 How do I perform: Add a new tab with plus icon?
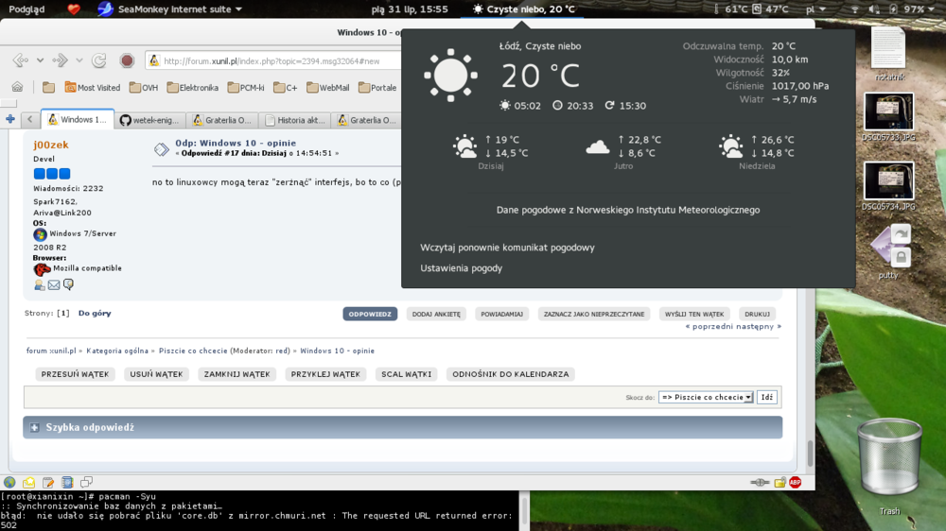coord(10,119)
